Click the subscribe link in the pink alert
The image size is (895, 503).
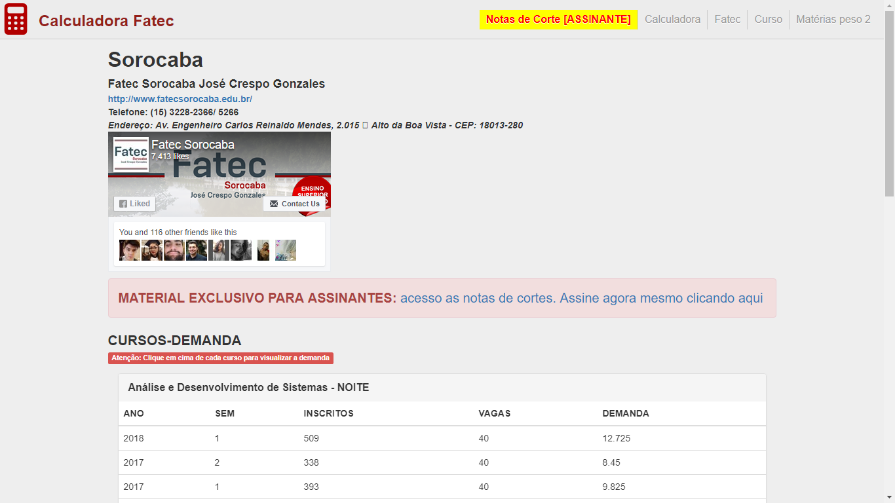click(581, 298)
